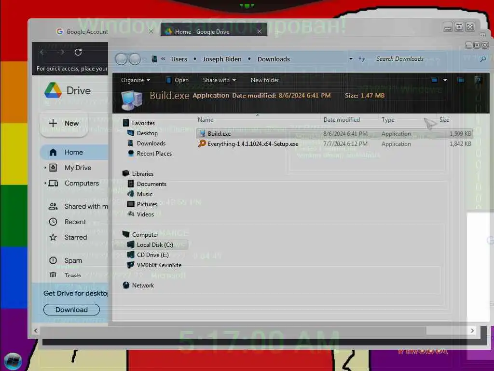
Task: Click New folder in the toolbar
Action: click(x=265, y=80)
